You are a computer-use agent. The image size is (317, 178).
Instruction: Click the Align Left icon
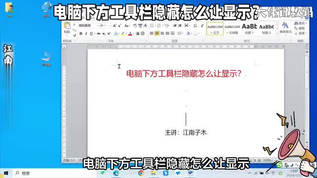coord(152,34)
